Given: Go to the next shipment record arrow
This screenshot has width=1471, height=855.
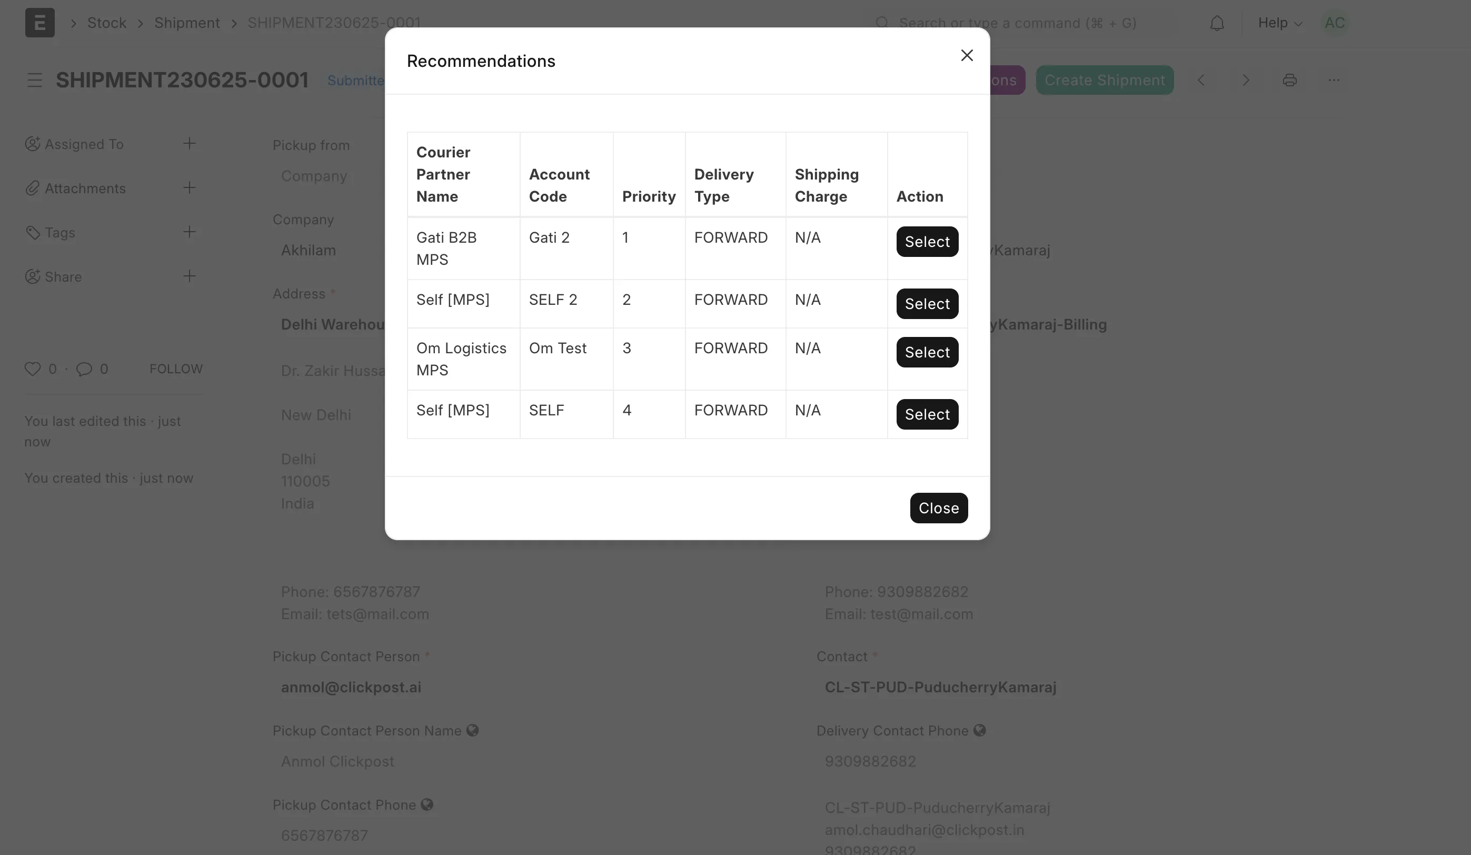Looking at the screenshot, I should [1246, 80].
